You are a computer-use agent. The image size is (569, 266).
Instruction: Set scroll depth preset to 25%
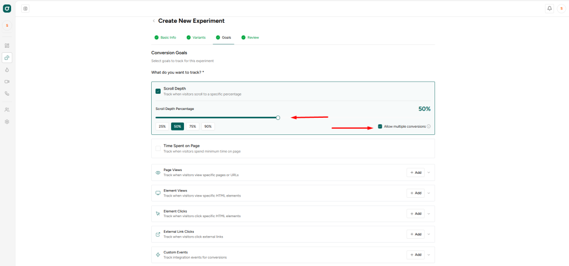pos(162,127)
